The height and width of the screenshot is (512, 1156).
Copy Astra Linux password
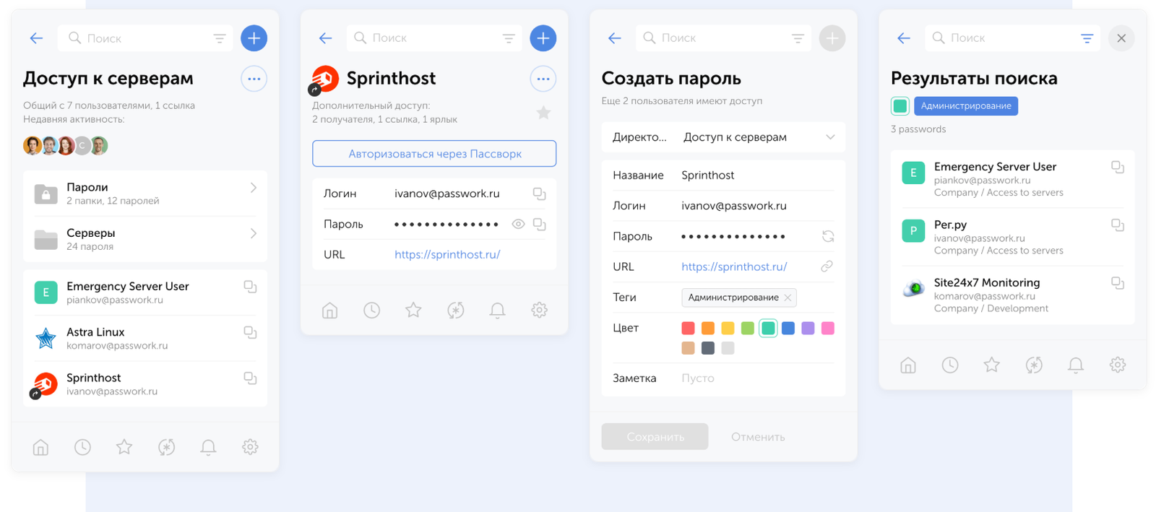[250, 332]
